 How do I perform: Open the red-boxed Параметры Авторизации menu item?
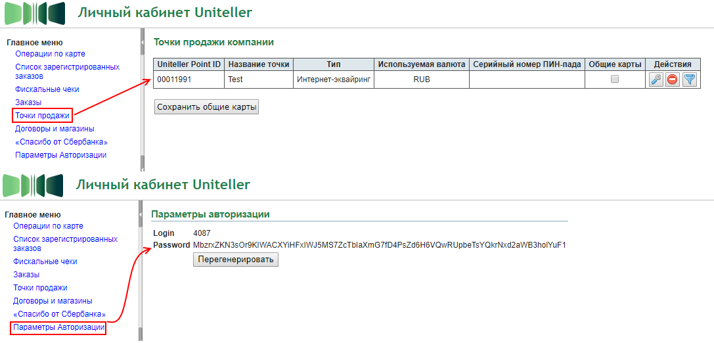pos(58,327)
